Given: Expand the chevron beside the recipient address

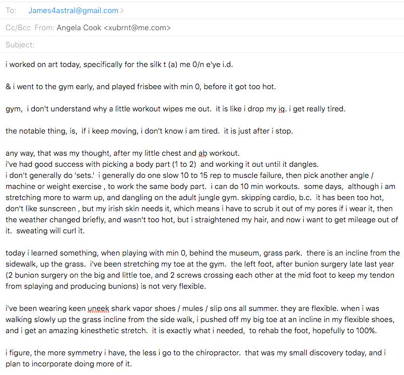Looking at the screenshot, I should click(122, 11).
